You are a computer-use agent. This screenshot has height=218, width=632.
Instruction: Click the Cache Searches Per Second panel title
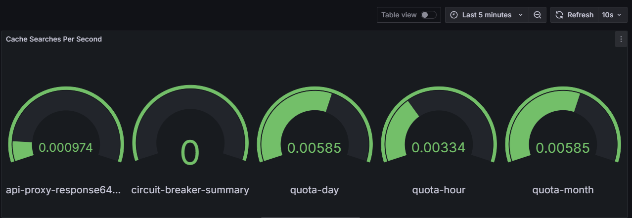point(54,39)
